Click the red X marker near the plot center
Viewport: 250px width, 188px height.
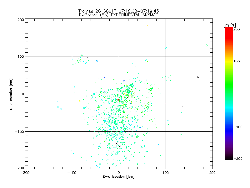pyautogui.click(x=118, y=100)
